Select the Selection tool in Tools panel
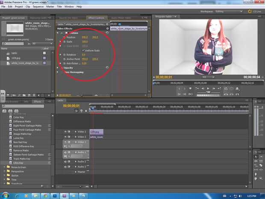Viewport: 265px width, 199px height. (x=256, y=157)
